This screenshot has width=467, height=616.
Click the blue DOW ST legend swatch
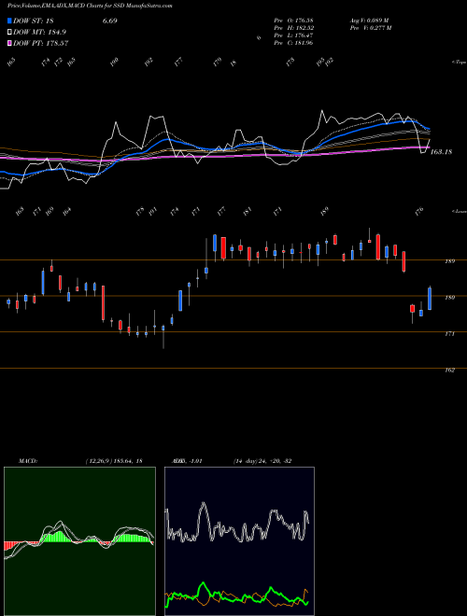pos(10,21)
